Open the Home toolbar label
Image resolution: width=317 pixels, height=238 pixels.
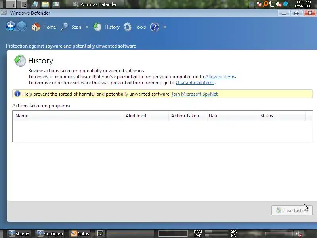click(50, 27)
